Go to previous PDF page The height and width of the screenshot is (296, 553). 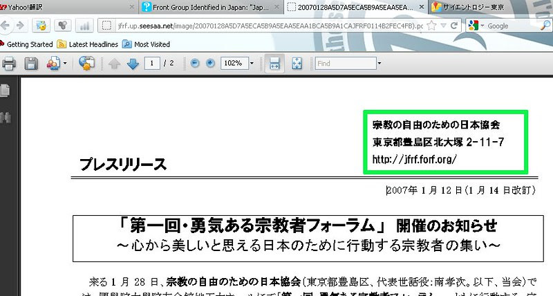114,64
